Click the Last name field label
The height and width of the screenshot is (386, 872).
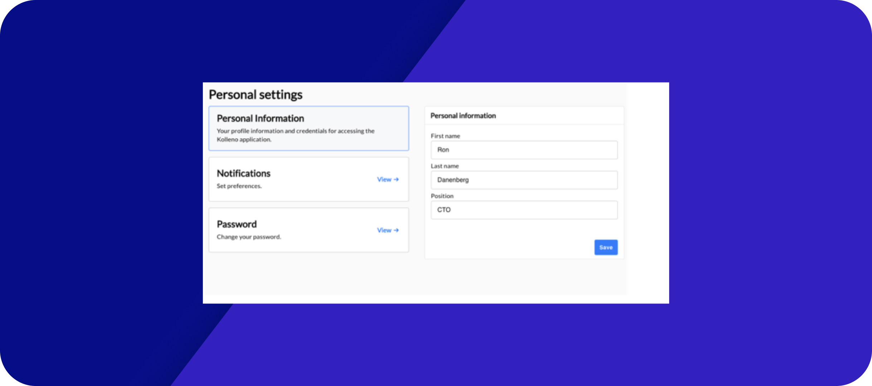click(444, 166)
